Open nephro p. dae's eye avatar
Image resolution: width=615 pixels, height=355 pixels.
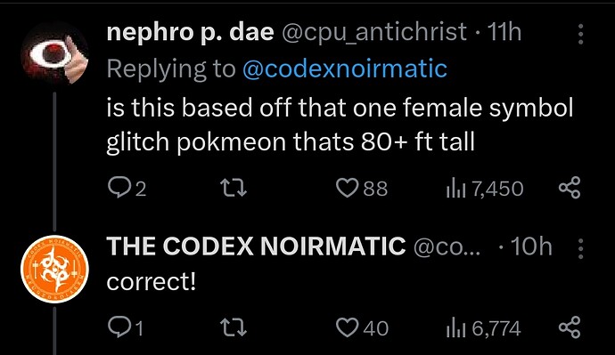point(54,52)
